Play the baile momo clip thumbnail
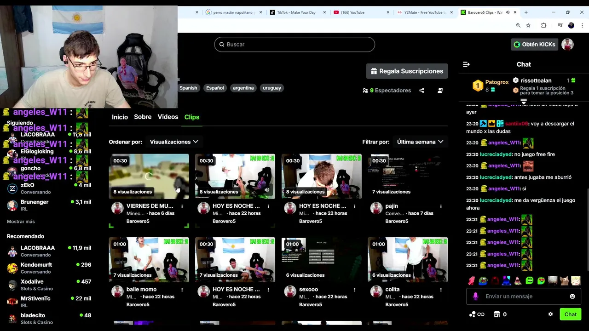 (x=149, y=260)
